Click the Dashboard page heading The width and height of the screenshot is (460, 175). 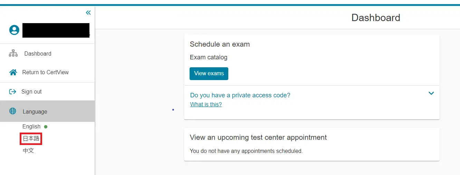coord(376,18)
